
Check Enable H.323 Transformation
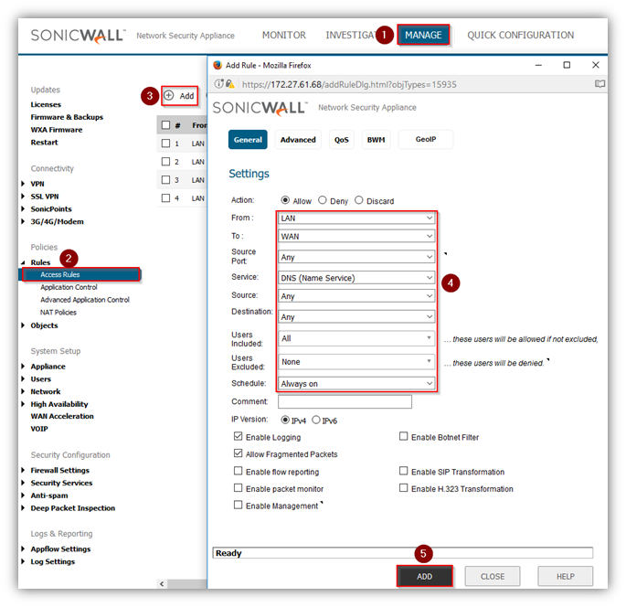[404, 488]
